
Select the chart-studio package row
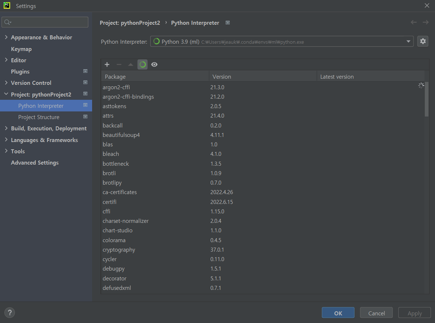pyautogui.click(x=263, y=231)
